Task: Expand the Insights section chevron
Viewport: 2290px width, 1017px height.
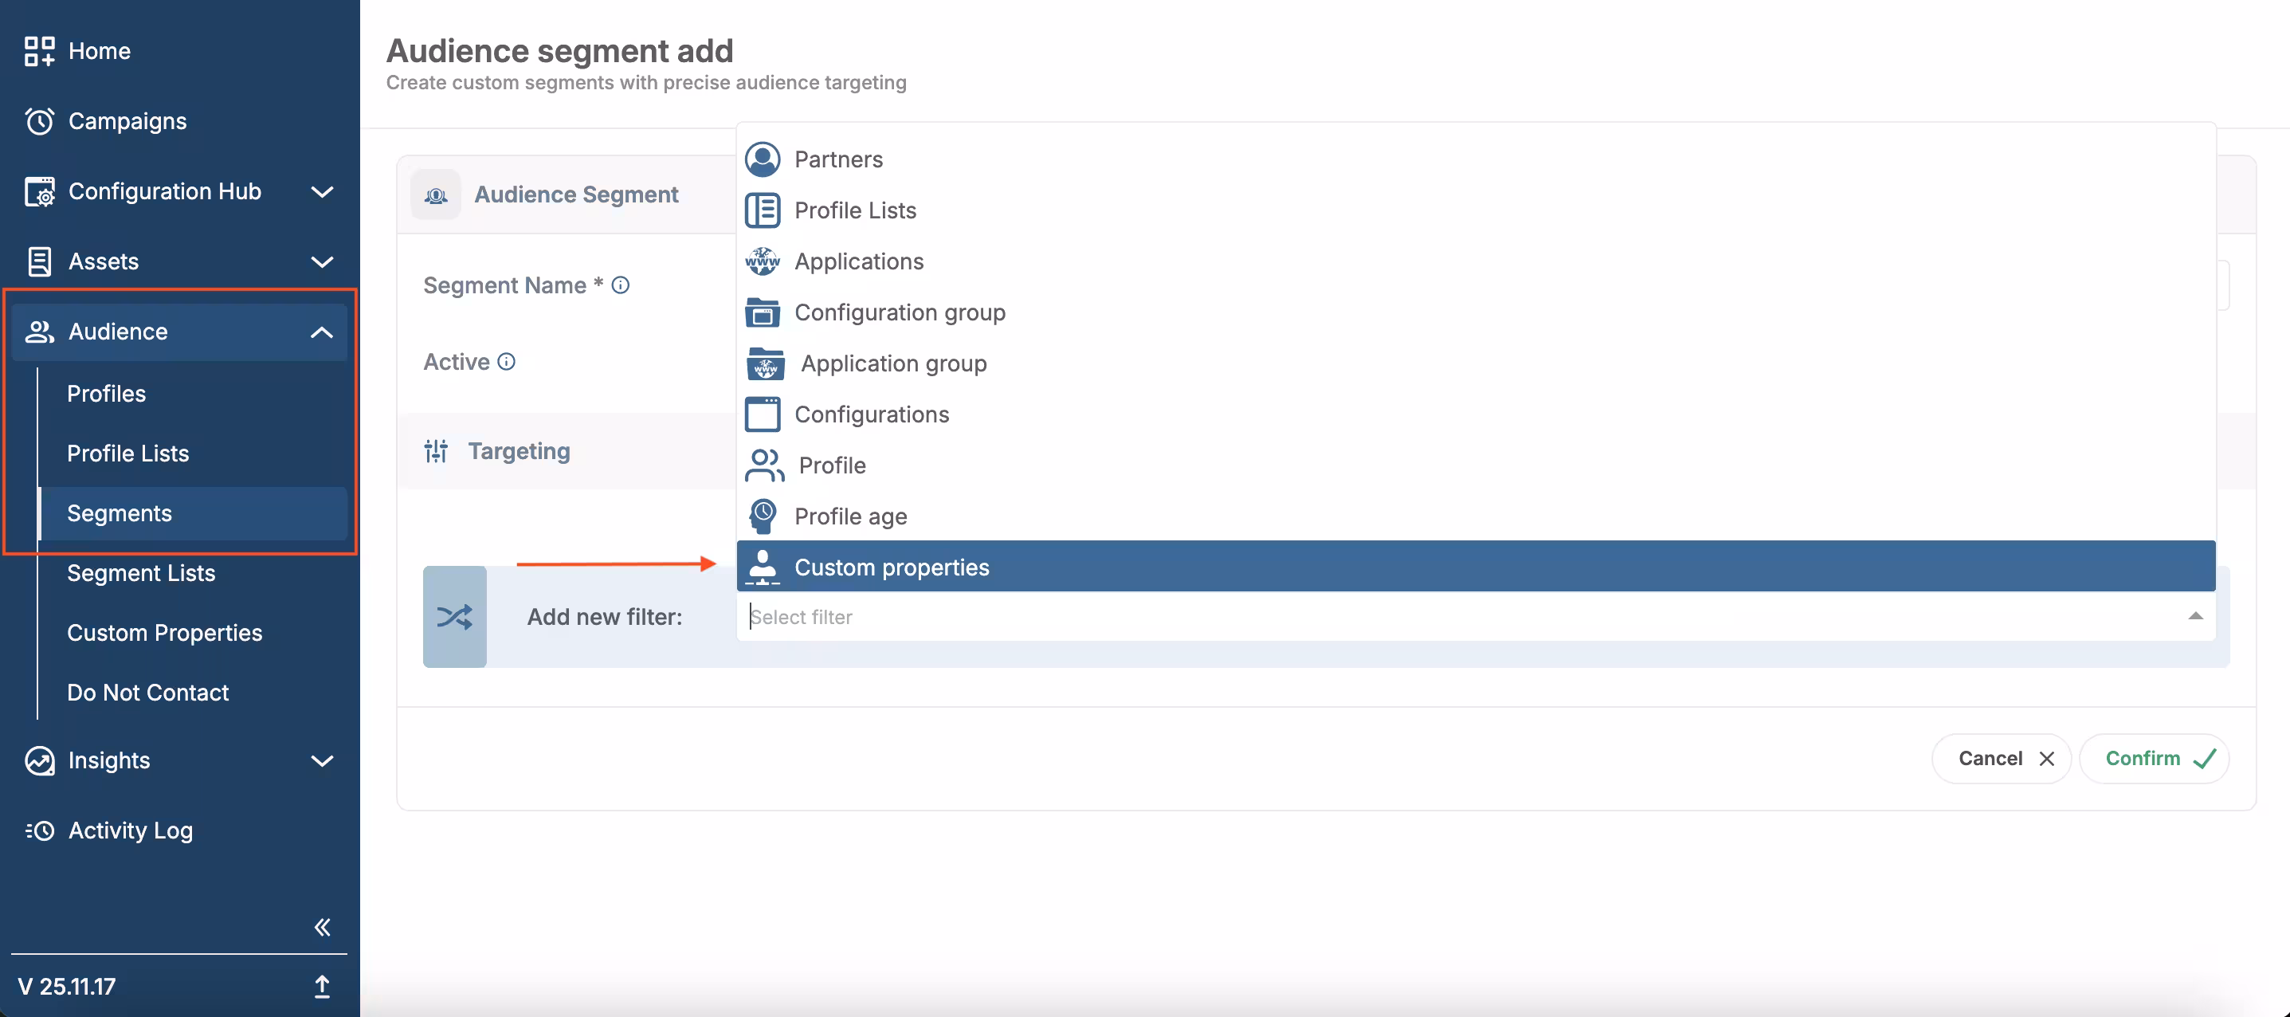Action: click(x=322, y=761)
